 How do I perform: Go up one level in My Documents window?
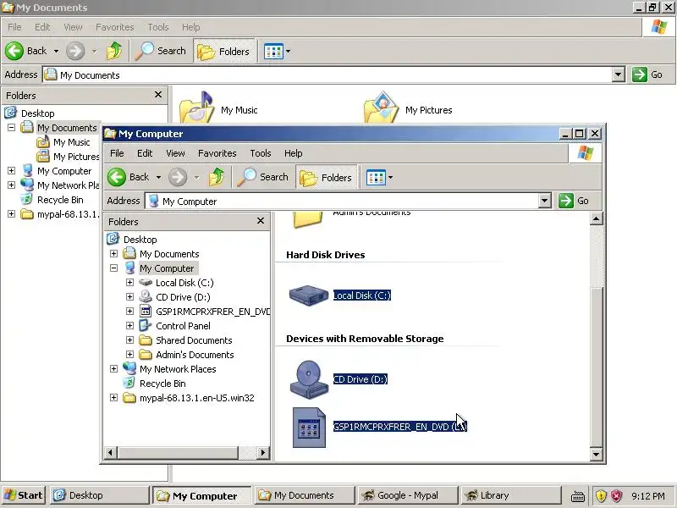[x=114, y=51]
